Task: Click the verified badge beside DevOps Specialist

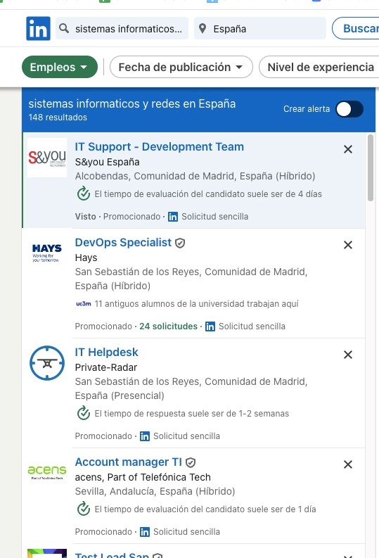Action: tap(180, 243)
